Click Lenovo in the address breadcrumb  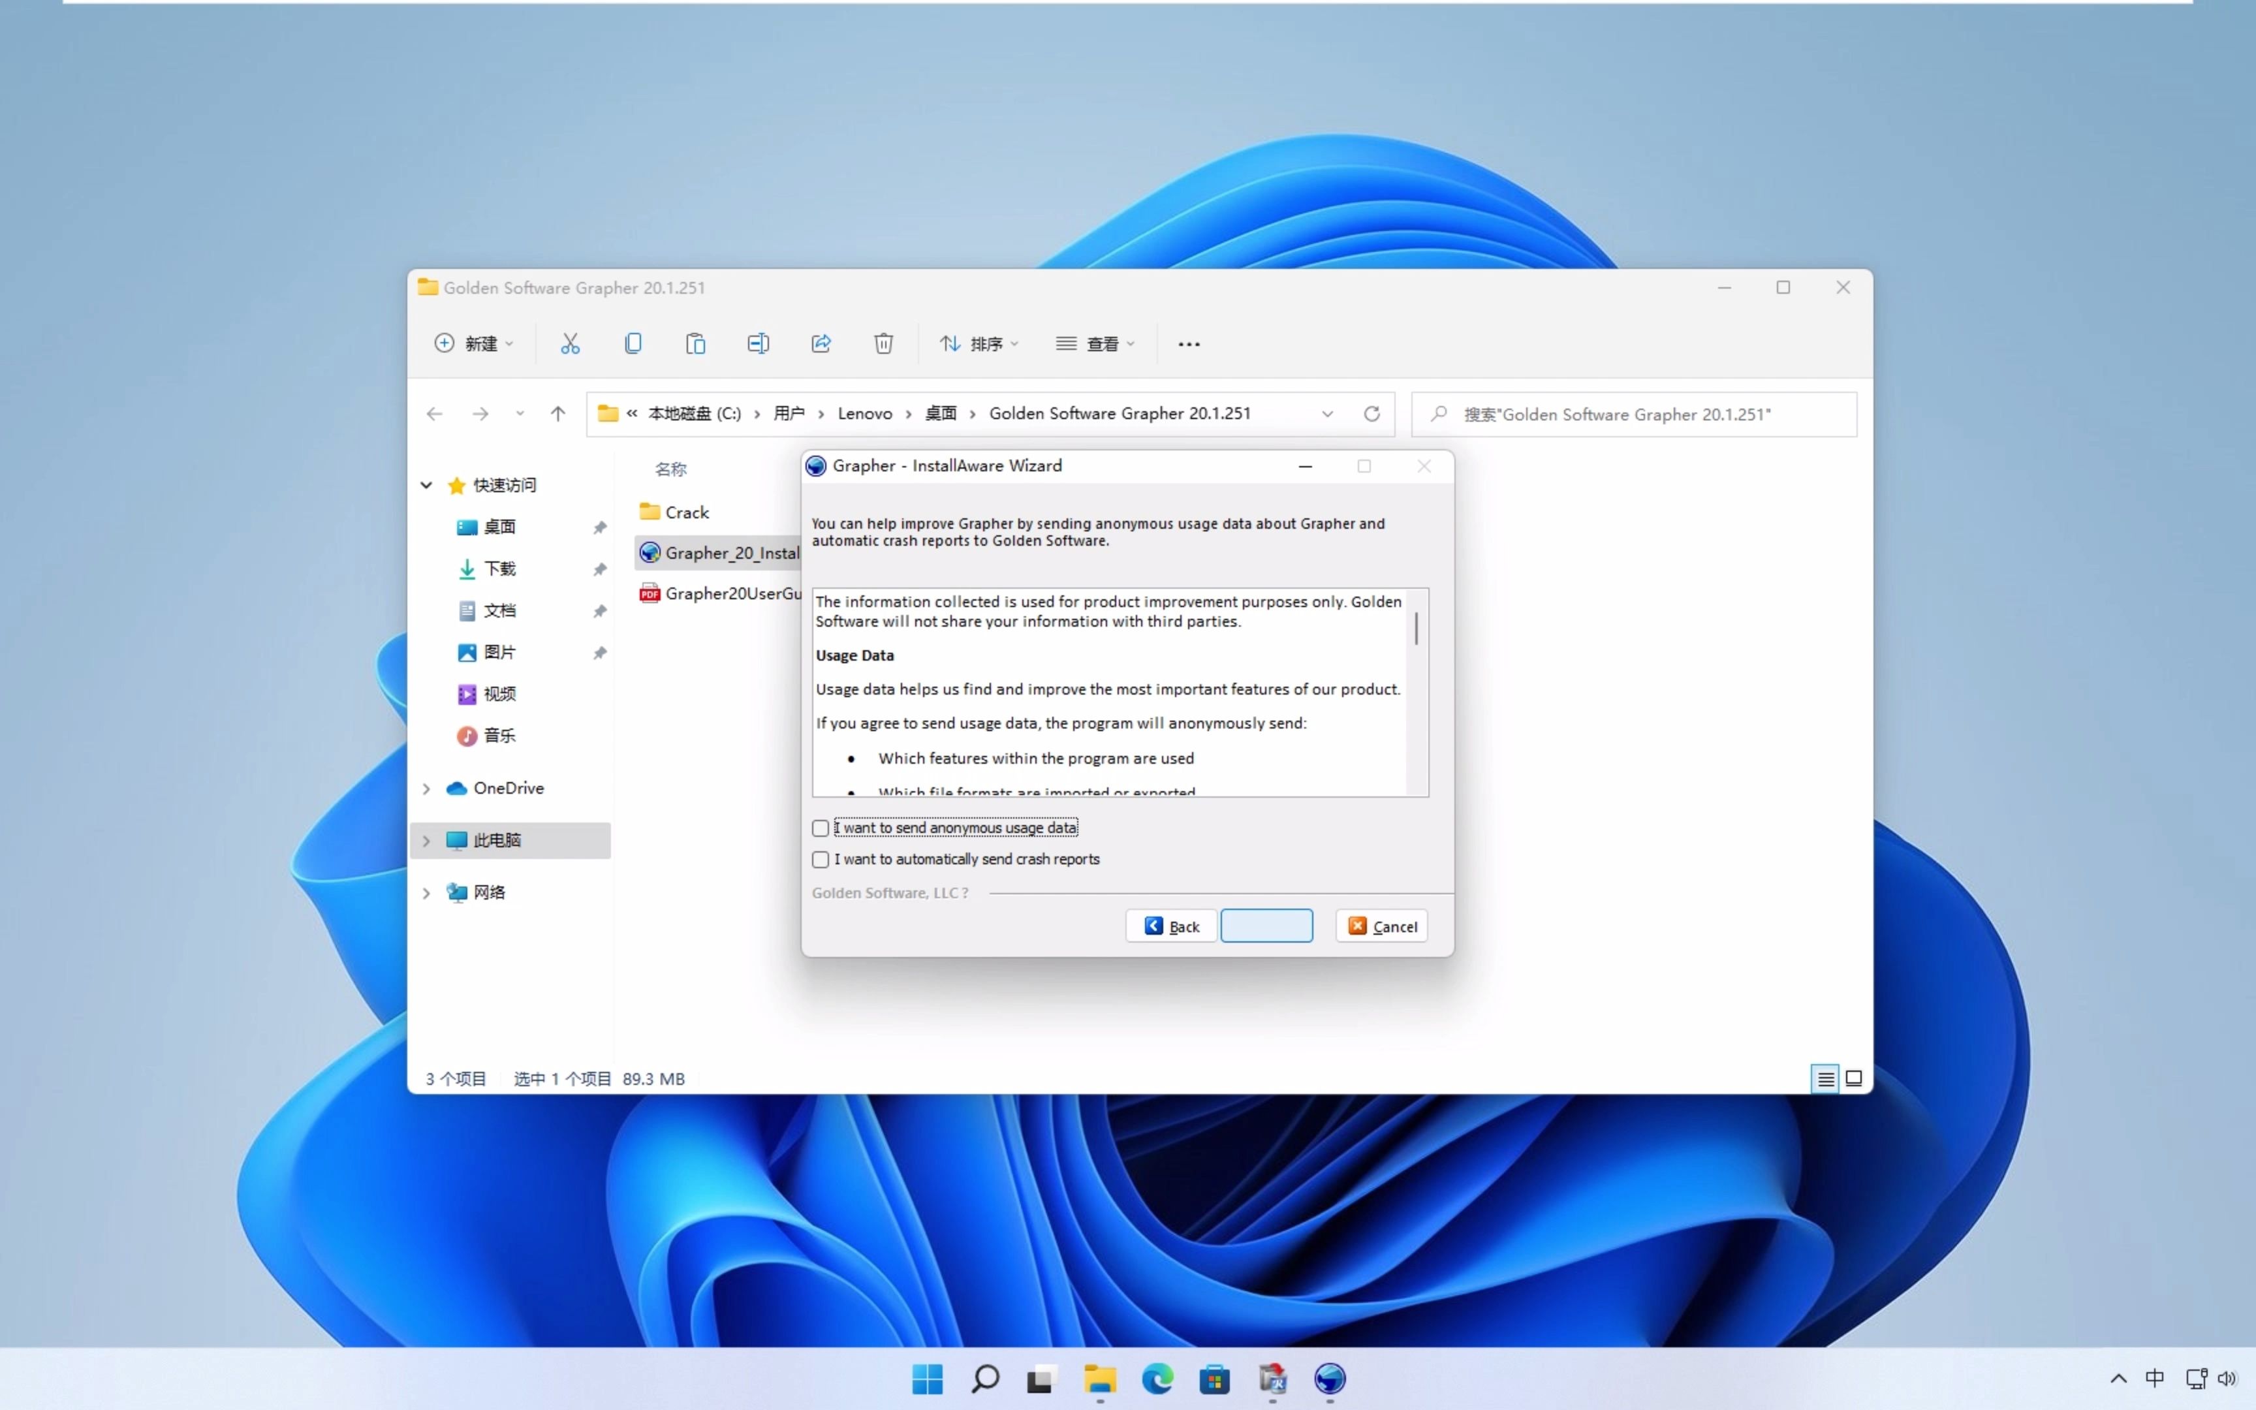click(x=864, y=413)
